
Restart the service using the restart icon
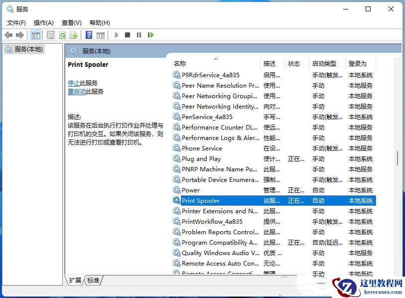pyautogui.click(x=151, y=35)
